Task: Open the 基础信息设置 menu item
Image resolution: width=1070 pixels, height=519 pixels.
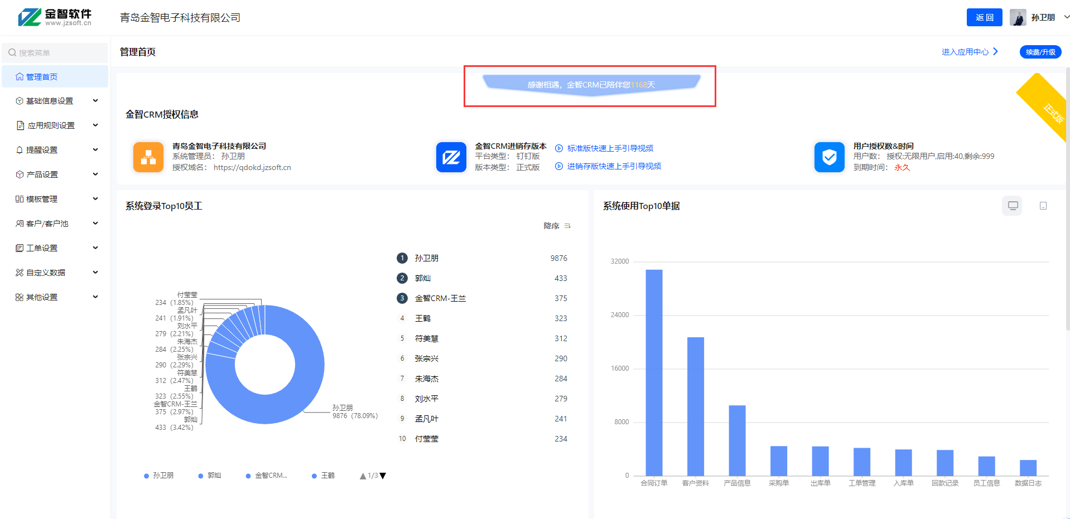Action: (55, 101)
